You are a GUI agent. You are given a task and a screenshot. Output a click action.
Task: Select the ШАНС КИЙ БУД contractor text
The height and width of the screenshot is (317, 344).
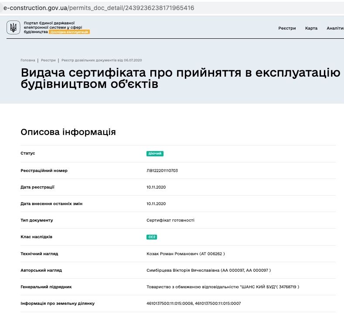[x=223, y=287]
